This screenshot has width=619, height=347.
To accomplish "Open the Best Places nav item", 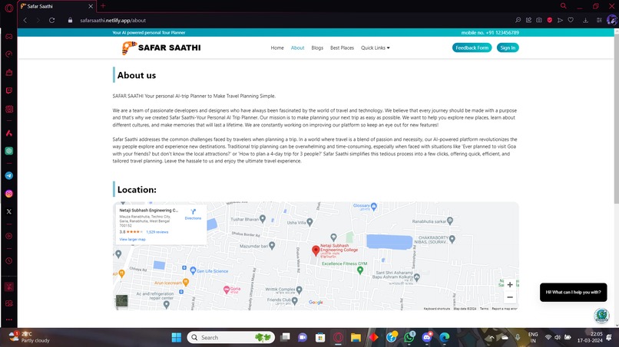I will coord(342,47).
